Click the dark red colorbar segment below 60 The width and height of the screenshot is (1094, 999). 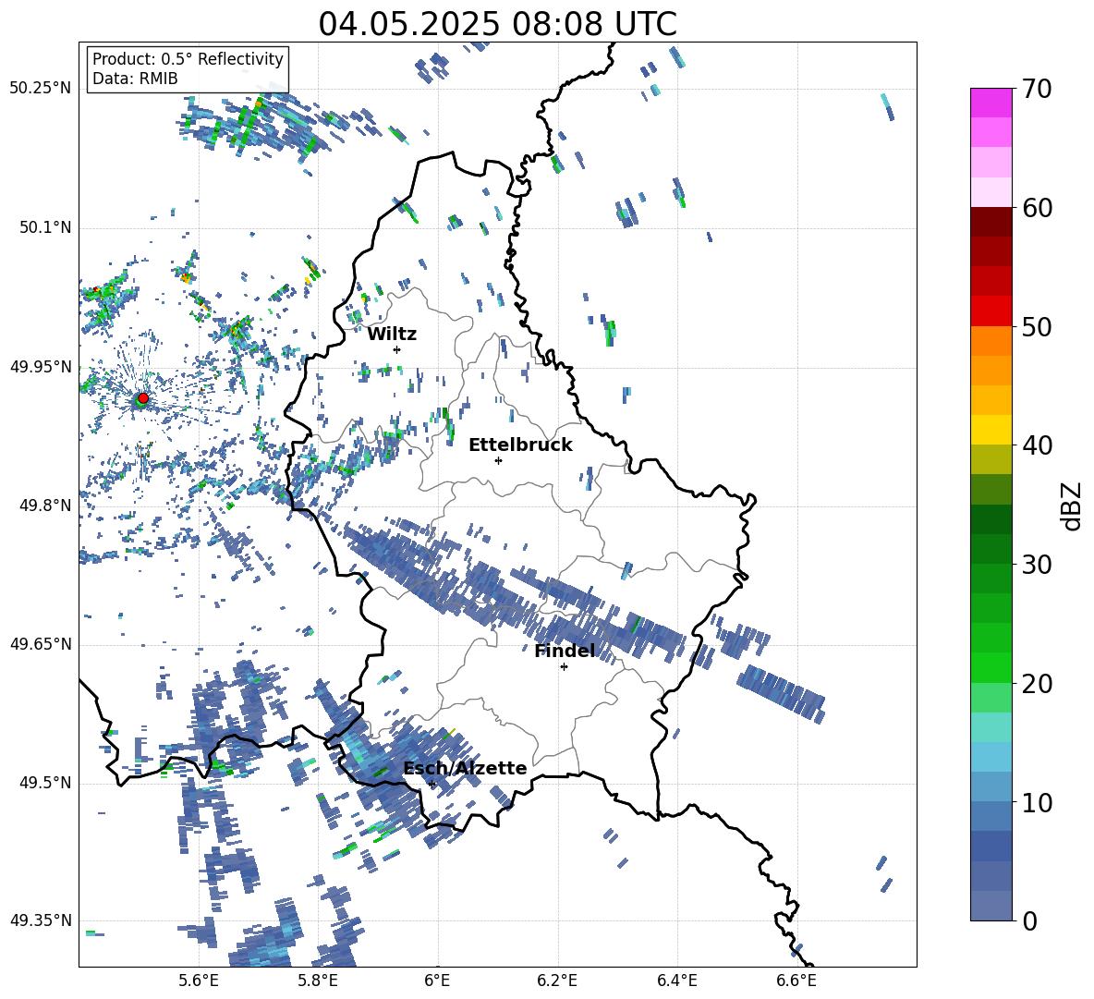point(991,222)
